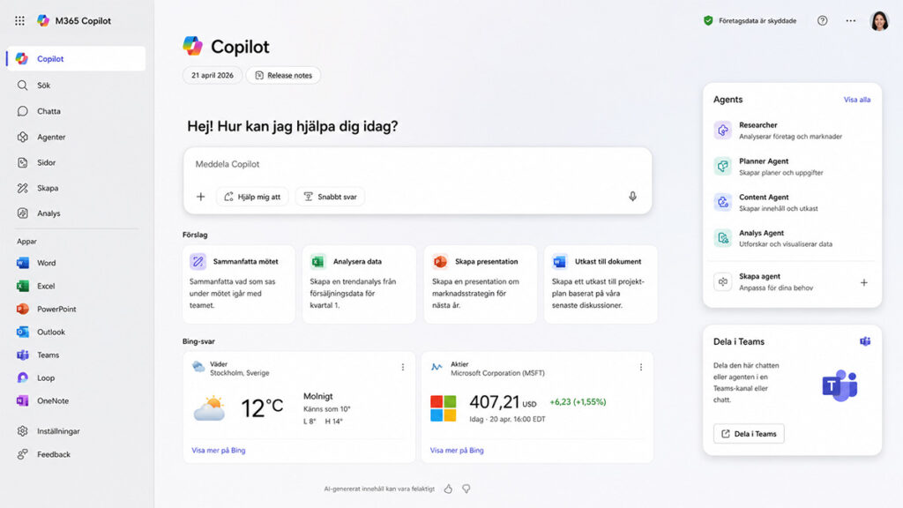Screen dimensions: 903x508
Task: Click the Meddela Copilot message field
Action: (x=417, y=164)
